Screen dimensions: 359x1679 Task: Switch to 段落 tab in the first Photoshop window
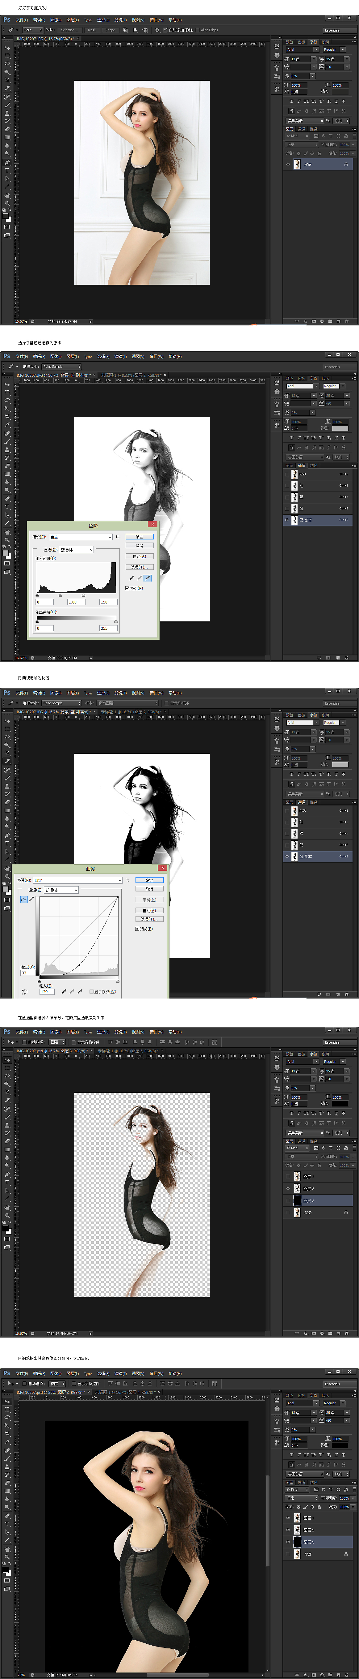326,42
